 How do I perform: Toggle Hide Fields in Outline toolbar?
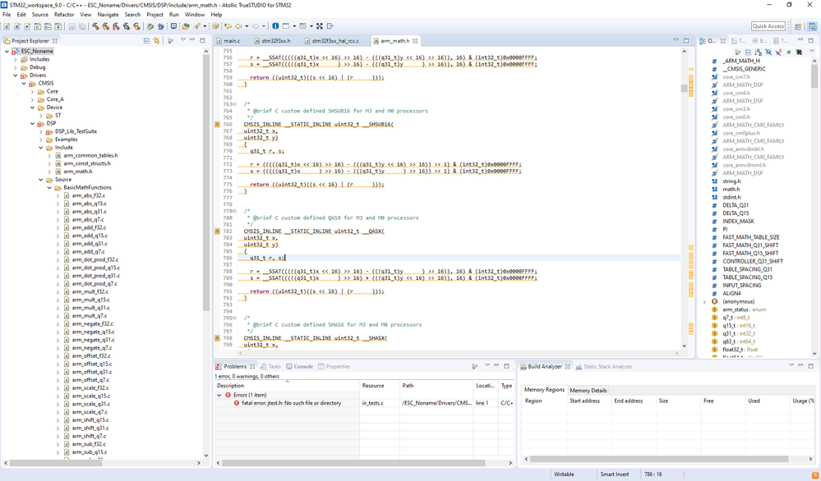(768, 53)
